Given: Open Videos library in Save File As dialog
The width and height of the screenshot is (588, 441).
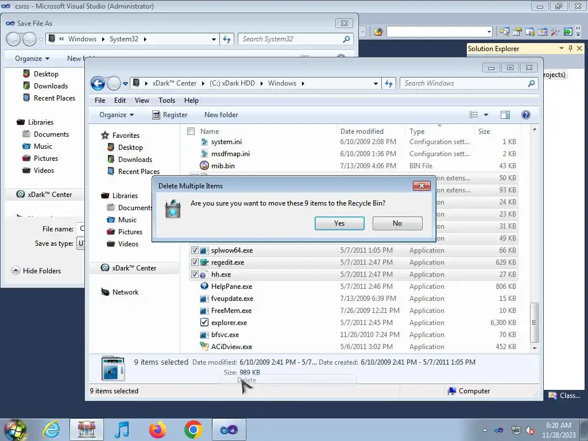Looking at the screenshot, I should [44, 170].
